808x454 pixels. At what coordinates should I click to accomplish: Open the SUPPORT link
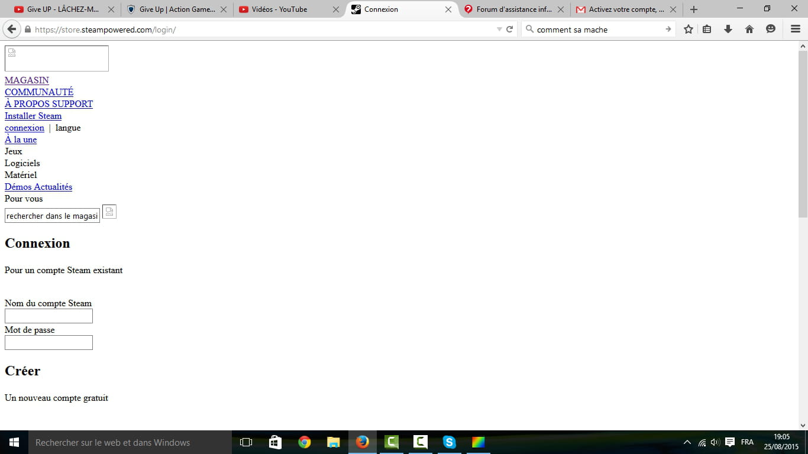point(73,104)
